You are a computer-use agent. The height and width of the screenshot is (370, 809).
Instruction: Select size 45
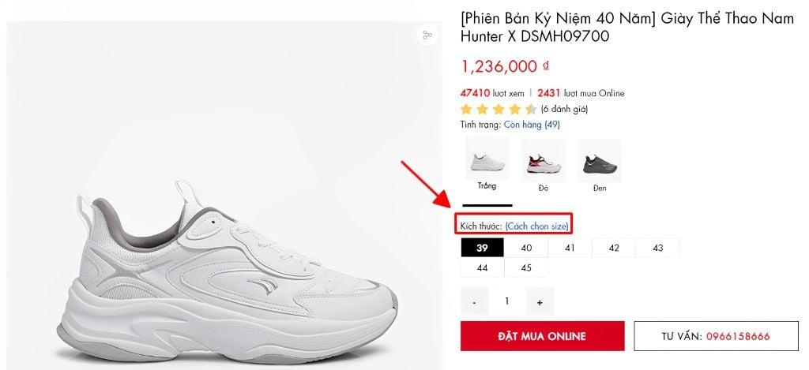(x=526, y=268)
